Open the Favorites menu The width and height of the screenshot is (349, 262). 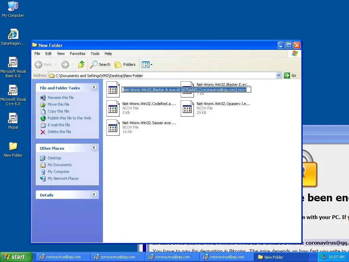click(77, 54)
